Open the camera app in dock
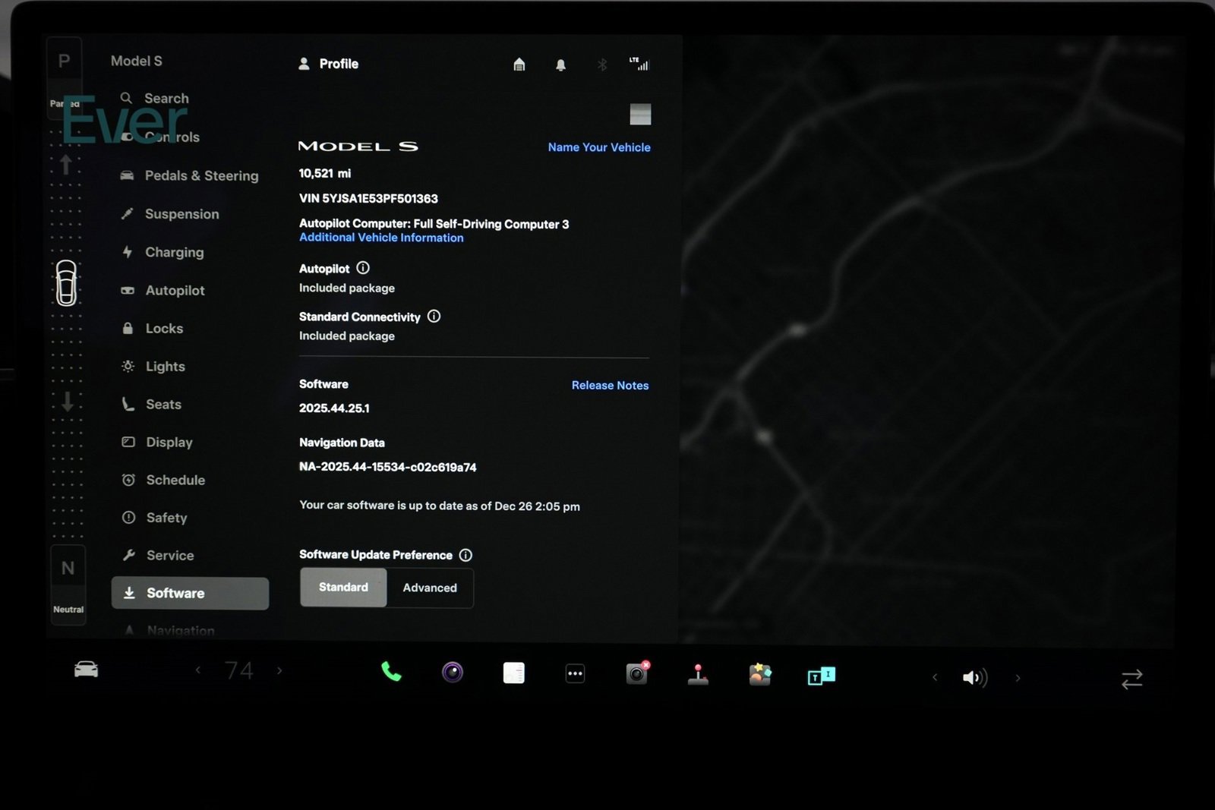Viewport: 1215px width, 810px height. [453, 673]
